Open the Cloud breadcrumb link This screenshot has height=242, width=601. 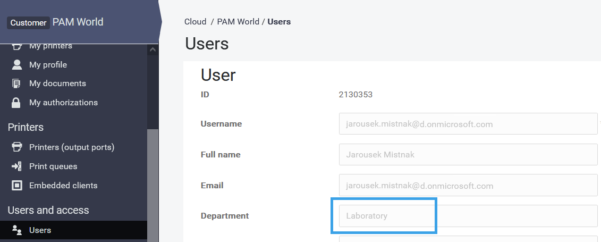click(x=195, y=22)
